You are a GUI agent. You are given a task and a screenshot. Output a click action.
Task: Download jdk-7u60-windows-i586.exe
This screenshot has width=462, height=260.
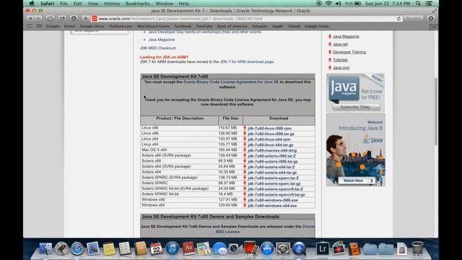tap(273, 200)
